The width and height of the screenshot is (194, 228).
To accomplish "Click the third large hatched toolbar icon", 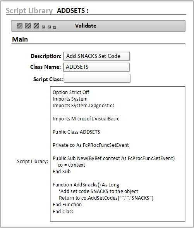I will point(36,26).
